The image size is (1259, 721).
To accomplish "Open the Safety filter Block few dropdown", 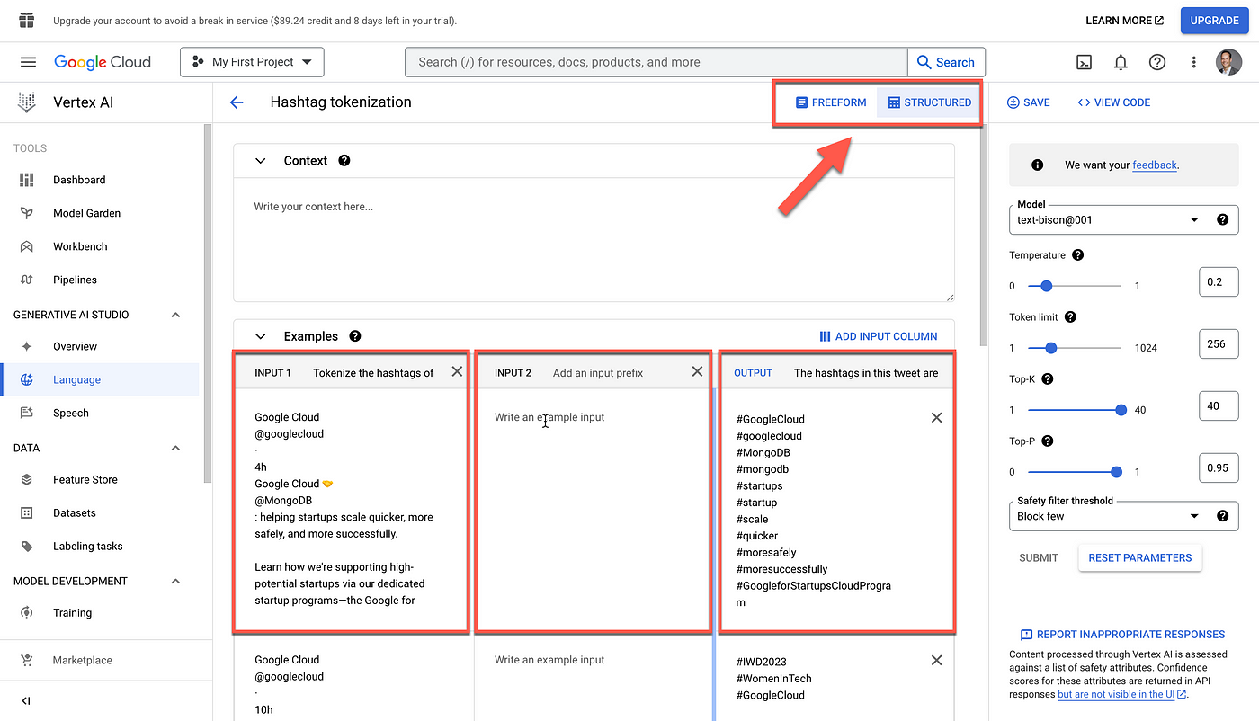I will tap(1123, 516).
